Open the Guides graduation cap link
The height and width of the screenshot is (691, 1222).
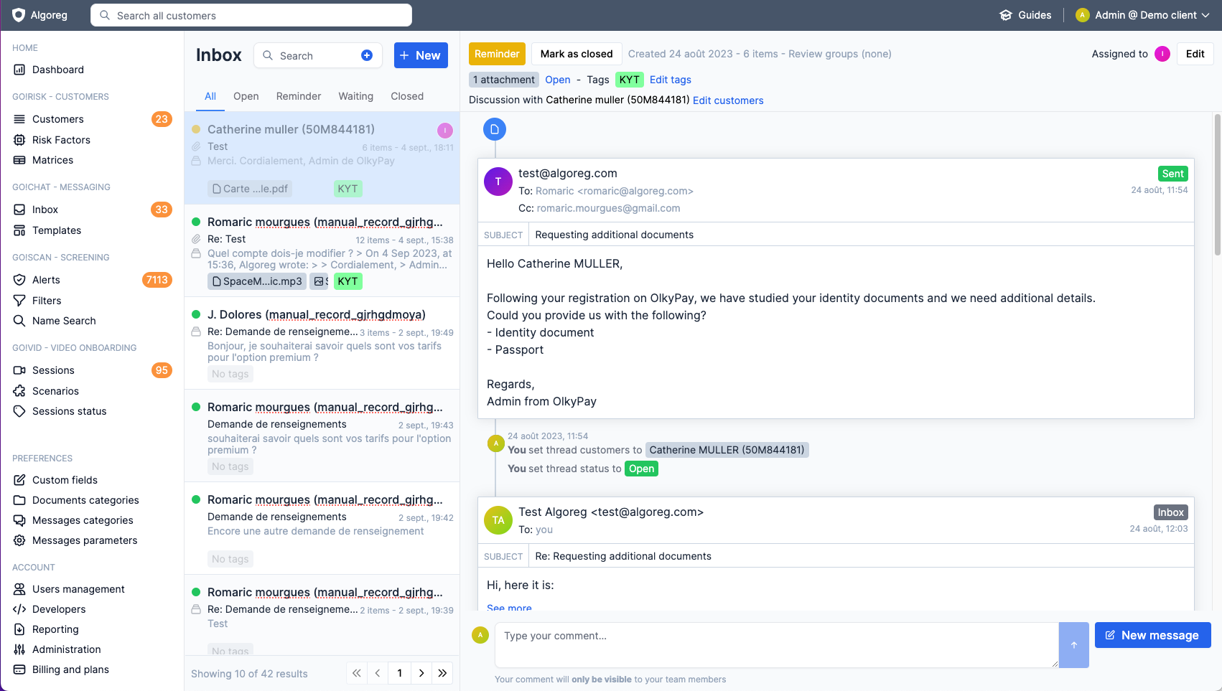[x=1025, y=15]
